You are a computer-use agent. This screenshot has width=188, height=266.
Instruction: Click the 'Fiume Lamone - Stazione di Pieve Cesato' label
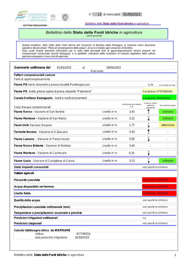click(42, 139)
